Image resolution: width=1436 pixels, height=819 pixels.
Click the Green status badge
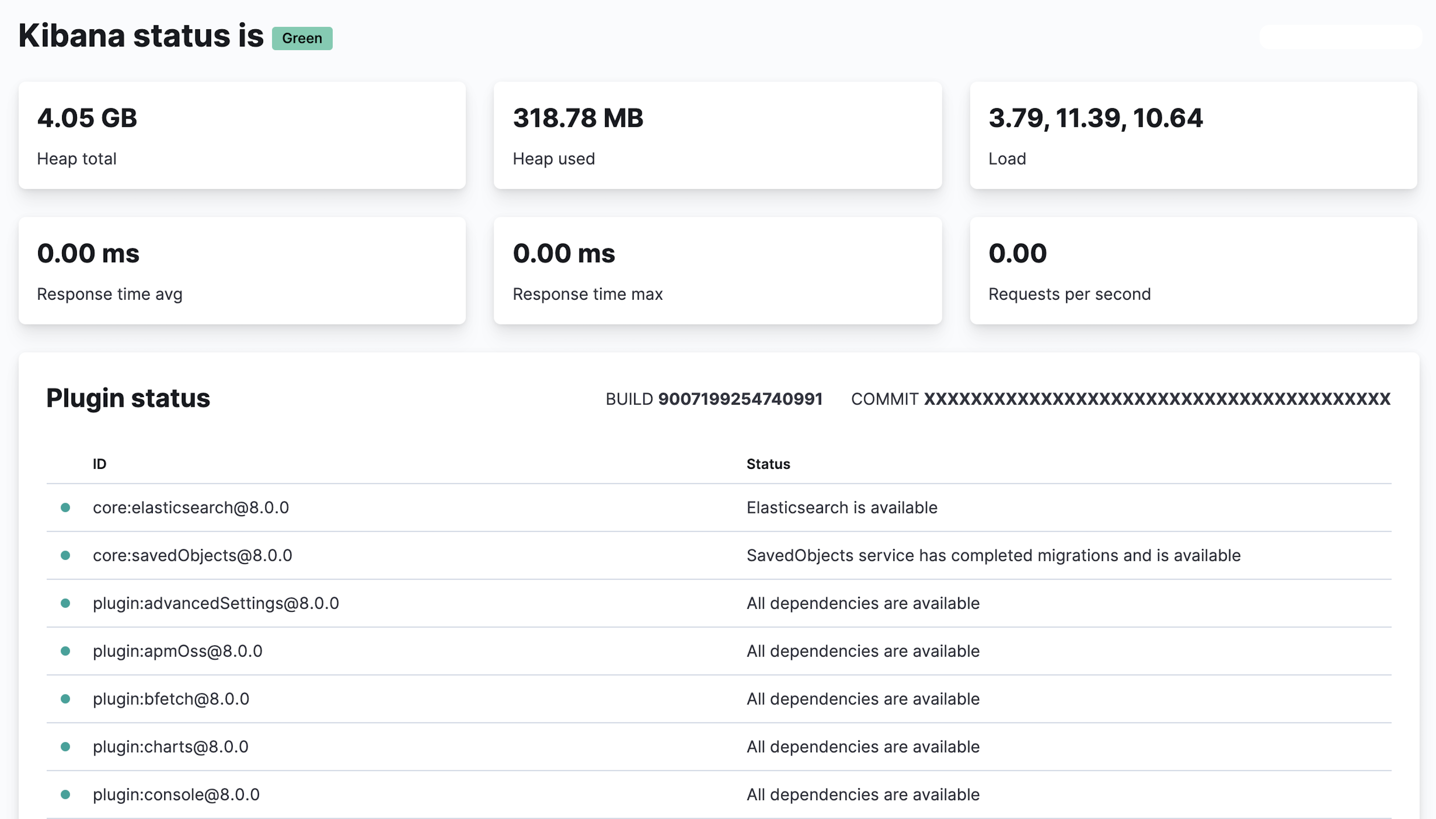click(x=302, y=38)
